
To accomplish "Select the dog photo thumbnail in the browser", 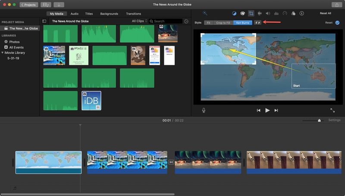I will [x=138, y=55].
